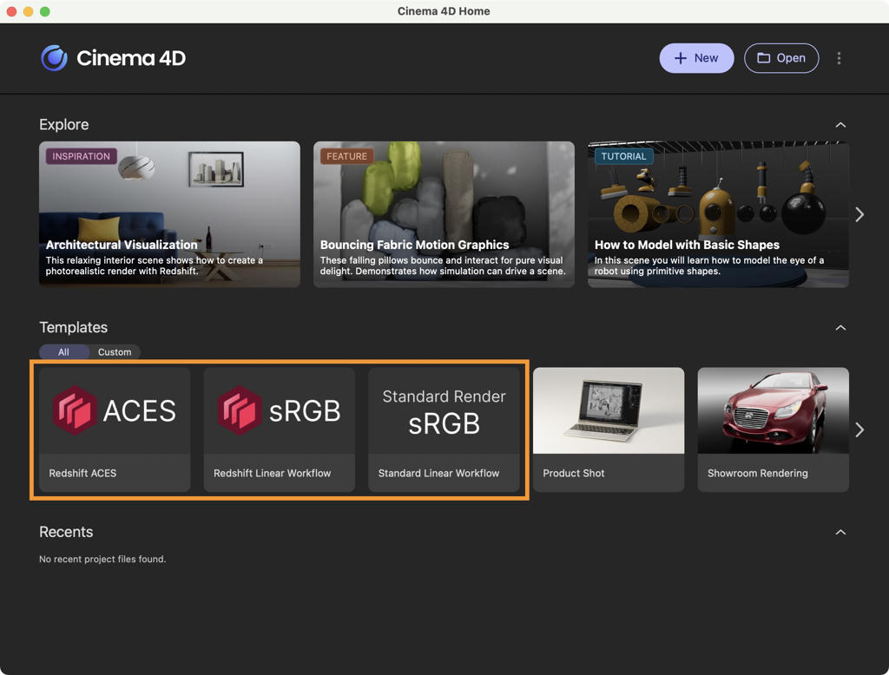
Task: Select the All templates filter
Action: [x=63, y=352]
